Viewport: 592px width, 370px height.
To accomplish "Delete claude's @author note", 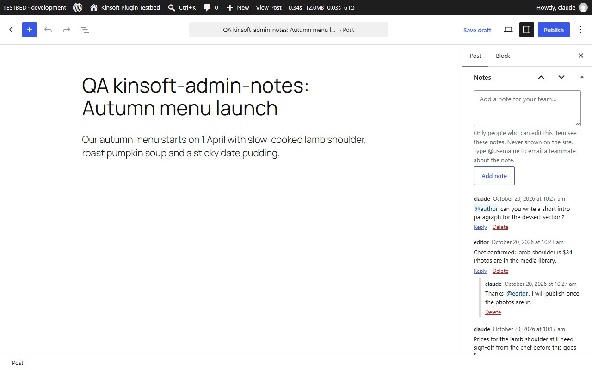I will pyautogui.click(x=500, y=227).
